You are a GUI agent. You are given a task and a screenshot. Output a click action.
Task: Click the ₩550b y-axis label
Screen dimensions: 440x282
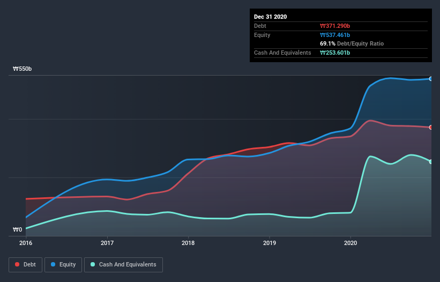click(x=22, y=69)
